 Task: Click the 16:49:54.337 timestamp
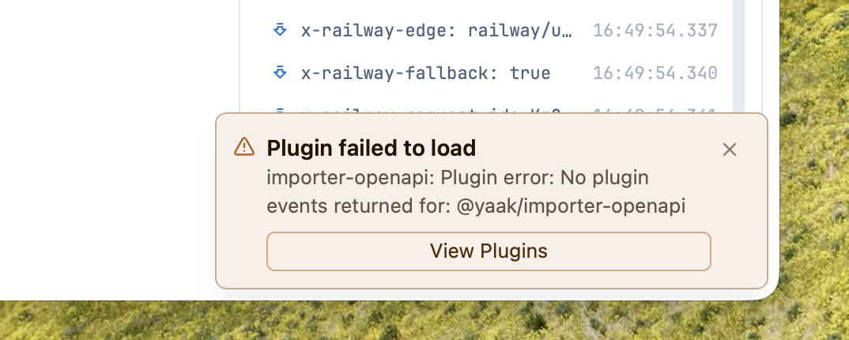[x=655, y=31]
